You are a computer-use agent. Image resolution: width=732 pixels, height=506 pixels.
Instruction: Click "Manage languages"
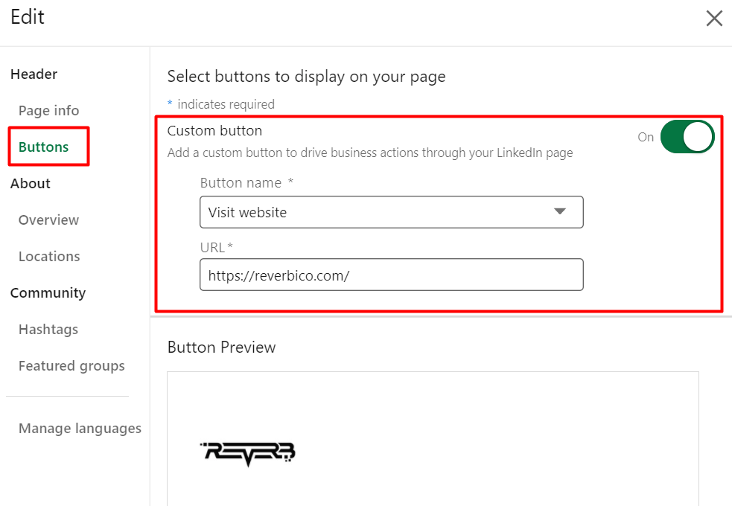80,428
